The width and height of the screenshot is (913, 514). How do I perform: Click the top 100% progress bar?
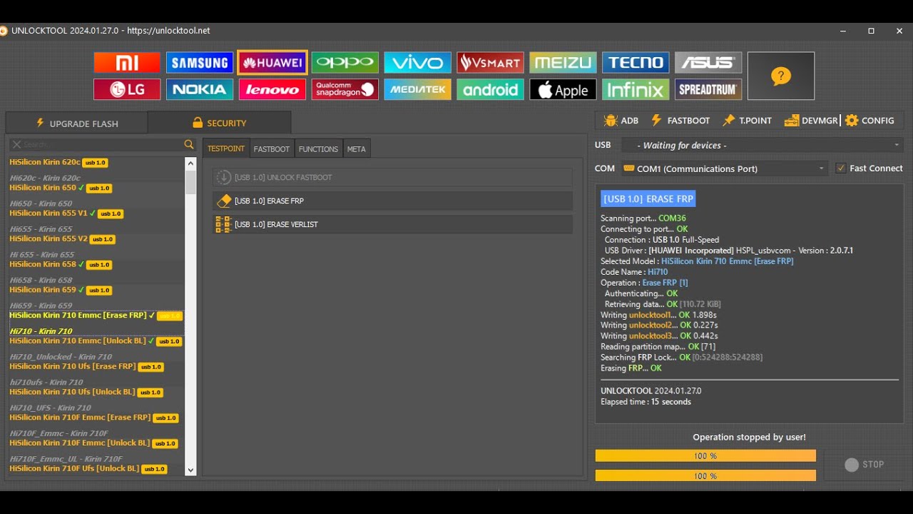pos(705,455)
